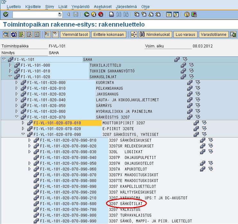Open the command field history dropdown
238x224 pixels.
click(60, 14)
